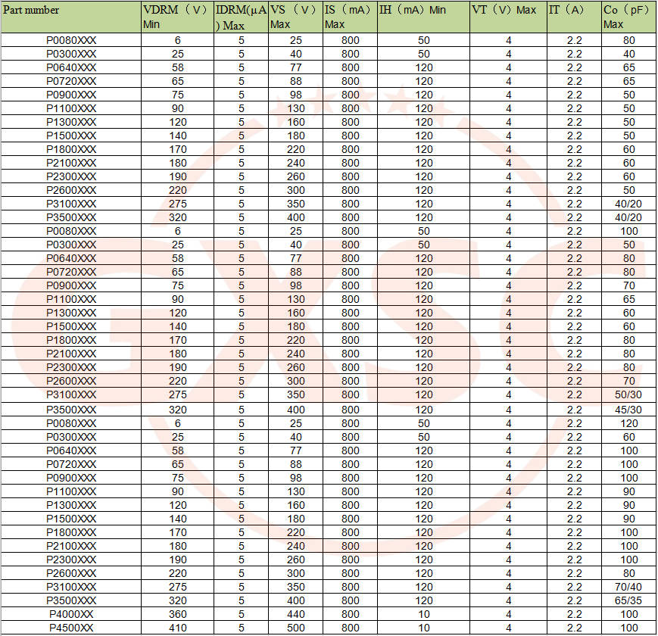Click Co value 65 in the P0640XXX row
The height and width of the screenshot is (636, 658).
[x=629, y=67]
